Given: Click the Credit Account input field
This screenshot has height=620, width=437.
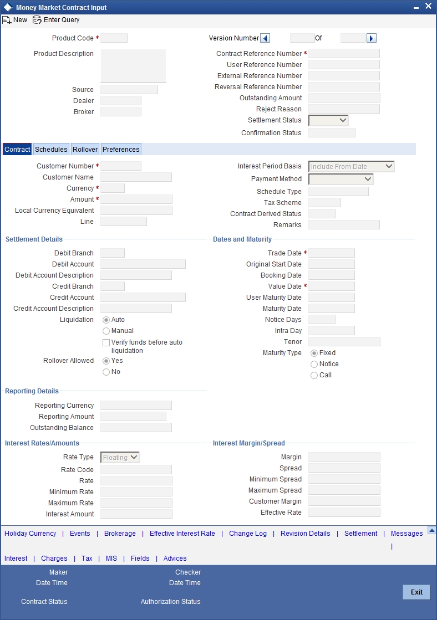Looking at the screenshot, I should click(143, 298).
